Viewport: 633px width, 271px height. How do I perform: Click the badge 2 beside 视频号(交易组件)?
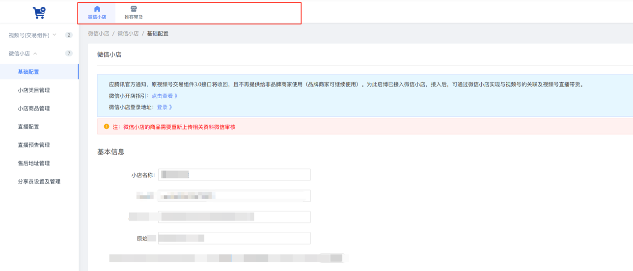[x=69, y=35]
